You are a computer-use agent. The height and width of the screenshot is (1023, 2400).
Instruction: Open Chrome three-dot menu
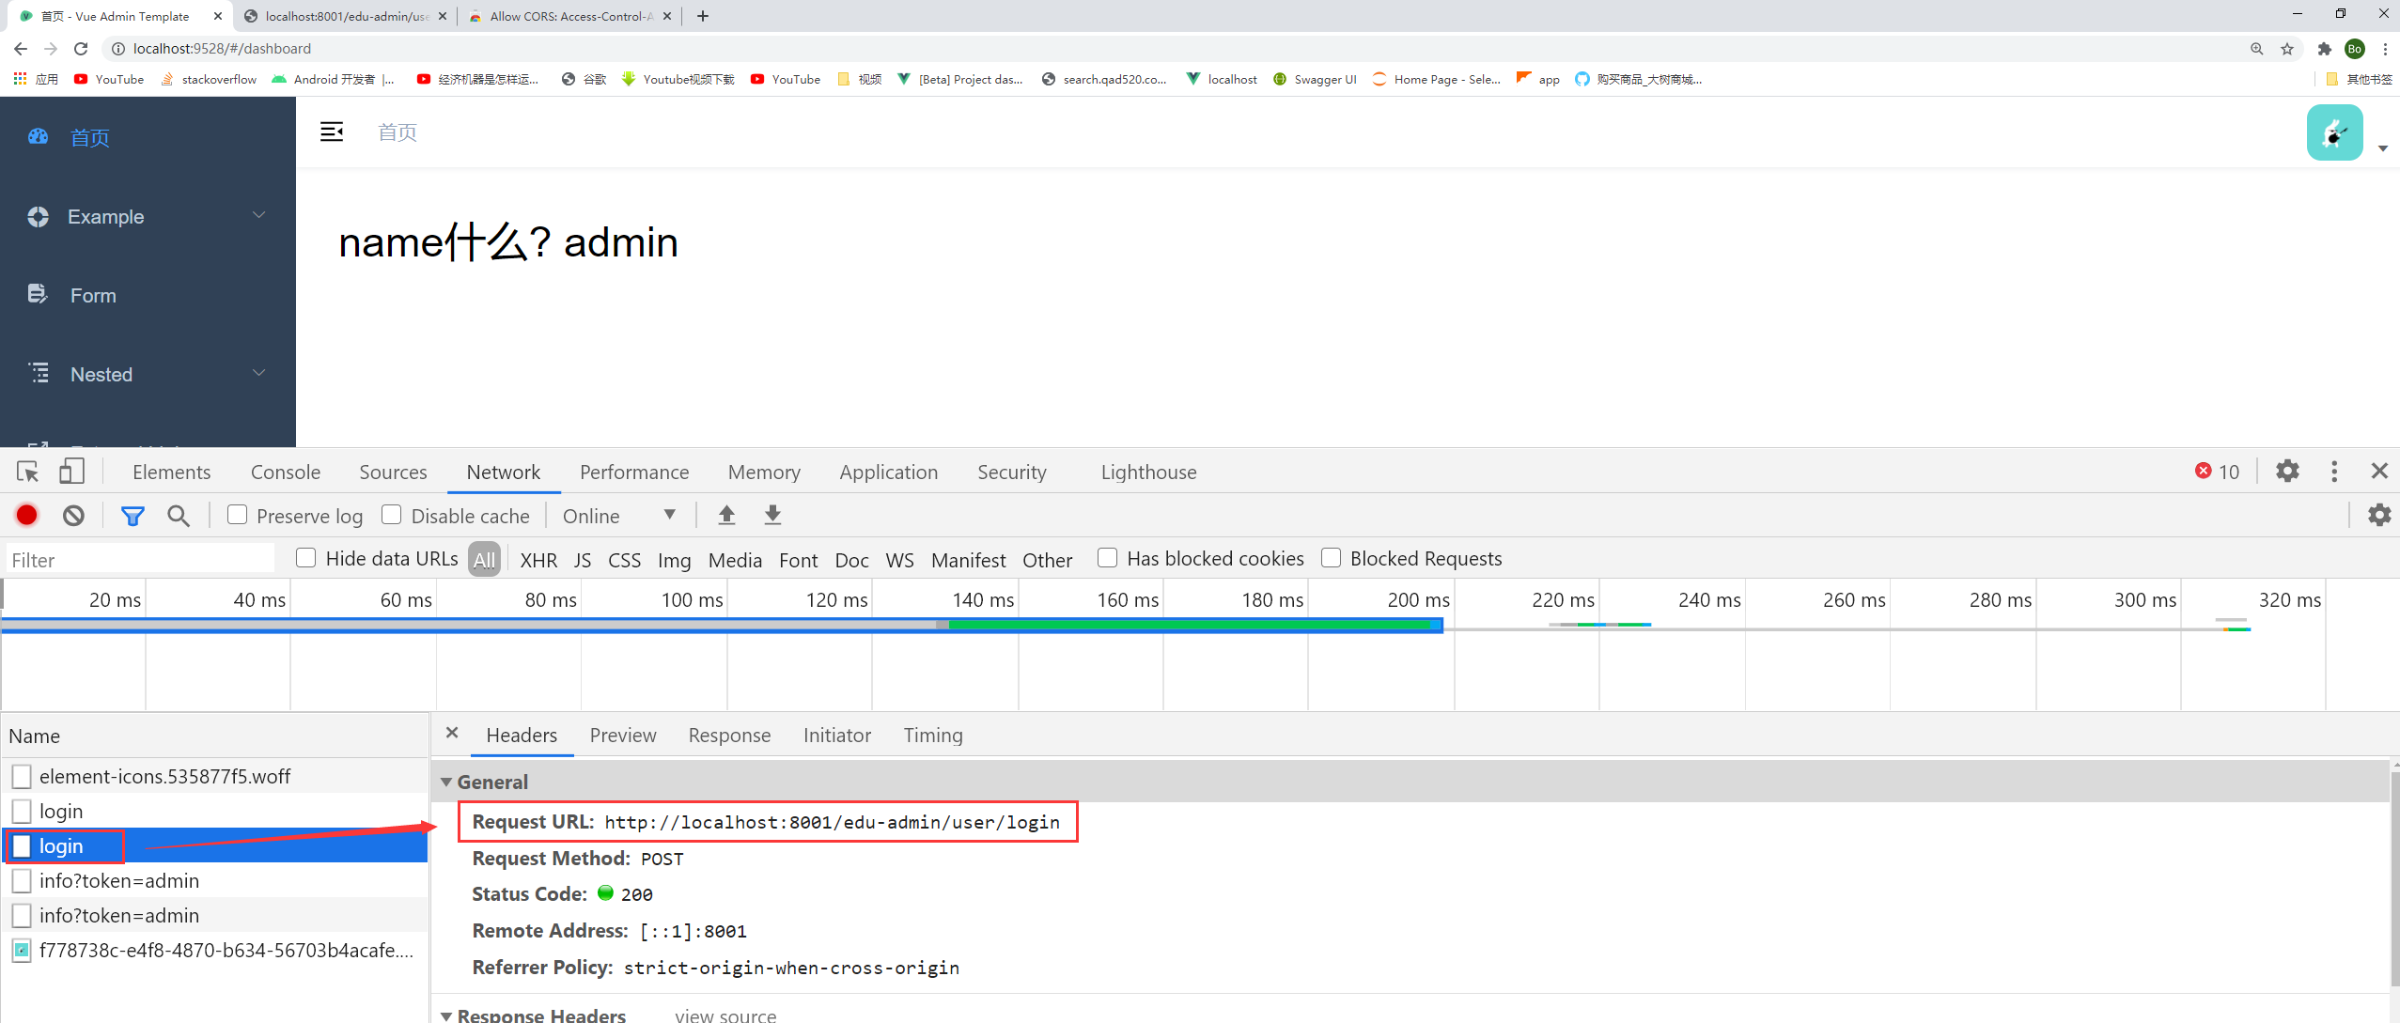(2385, 49)
